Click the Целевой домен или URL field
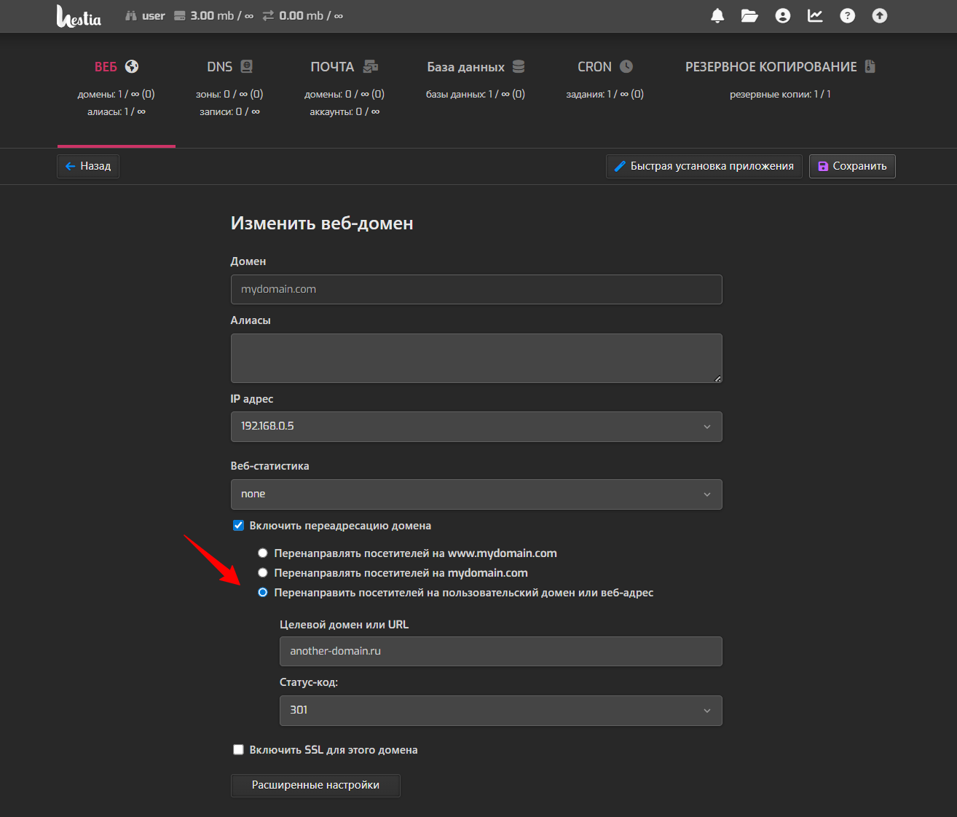957x817 pixels. coord(501,651)
